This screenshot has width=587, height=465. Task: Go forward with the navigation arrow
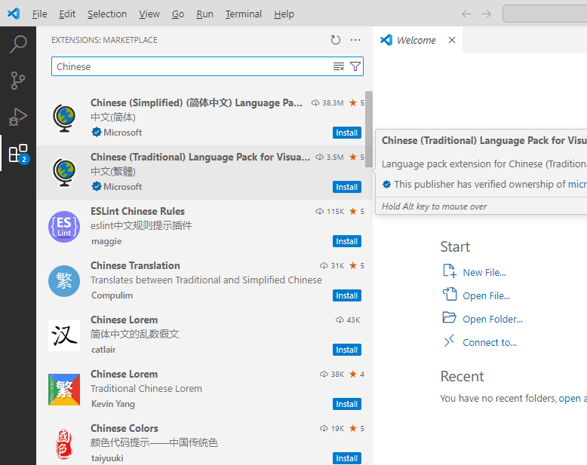point(487,14)
